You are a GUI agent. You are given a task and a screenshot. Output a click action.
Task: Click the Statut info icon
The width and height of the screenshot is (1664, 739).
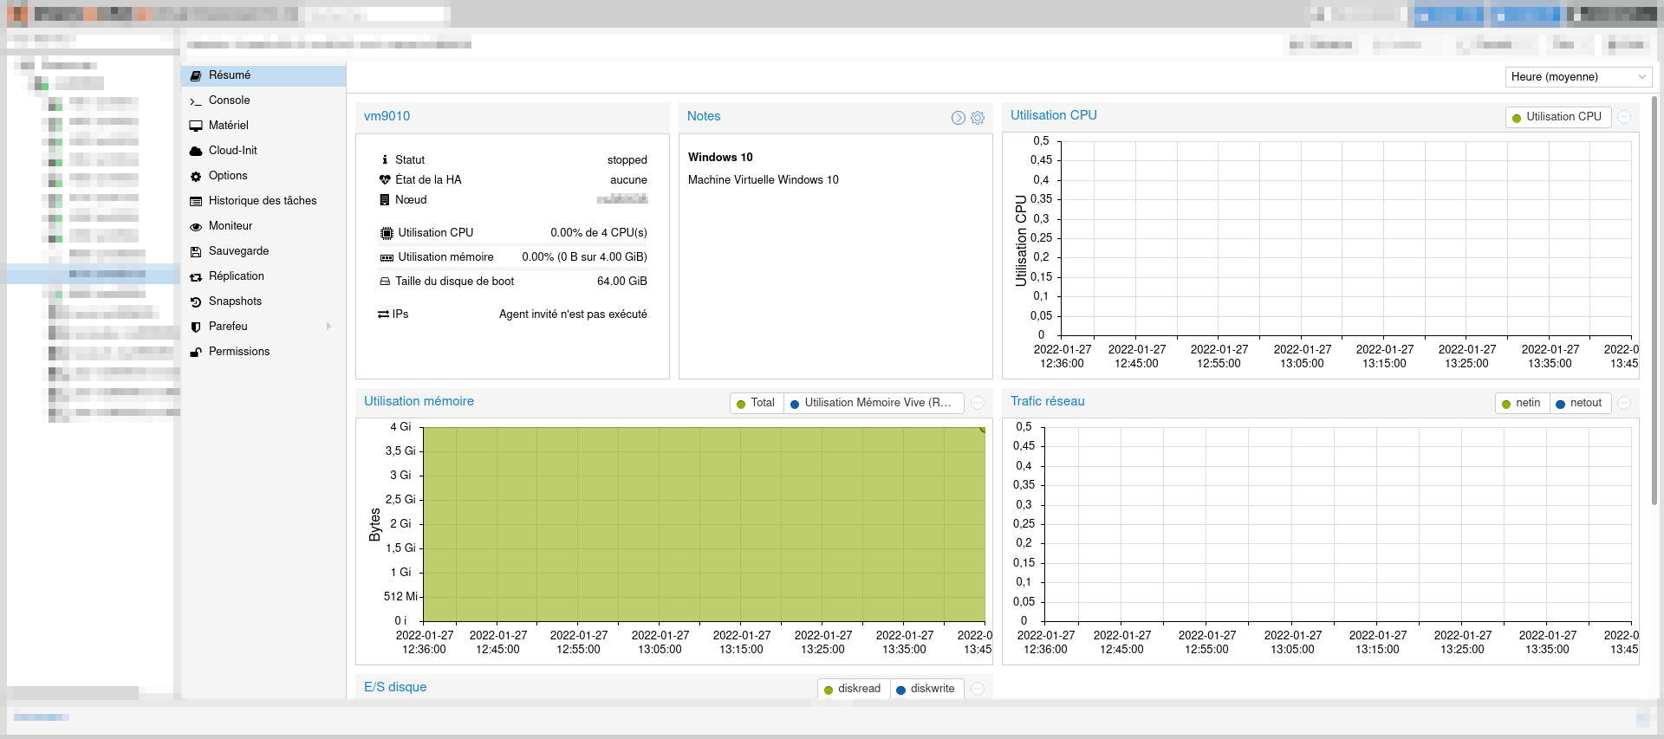click(385, 159)
